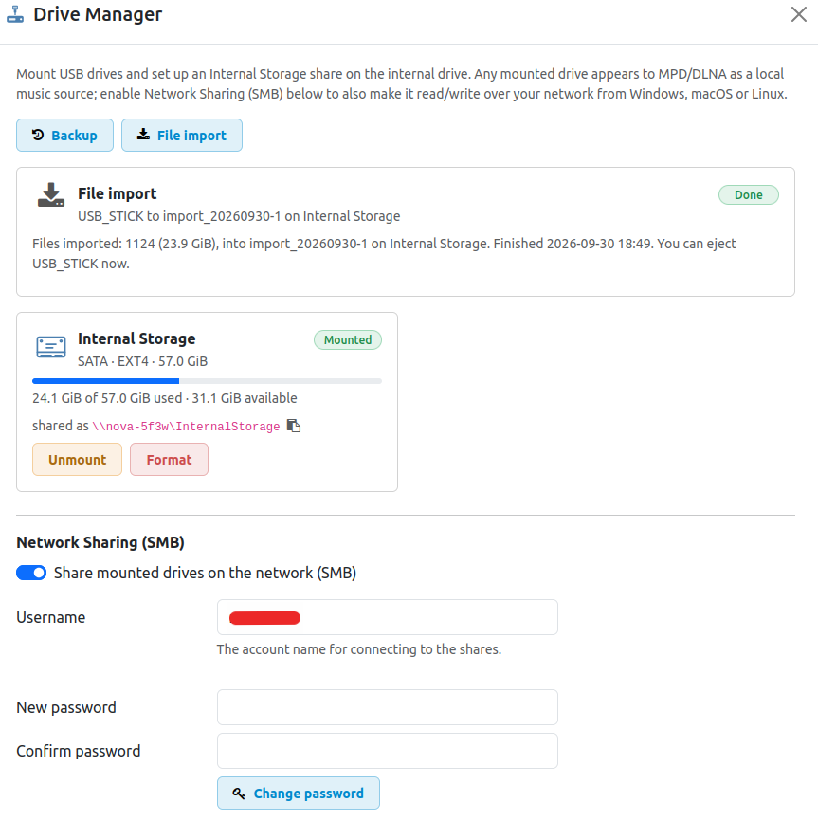
Task: Toggle Share mounted drives on the network
Action: click(31, 573)
